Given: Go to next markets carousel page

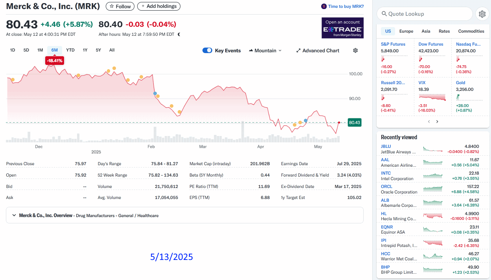Looking at the screenshot, I should pyautogui.click(x=437, y=122).
